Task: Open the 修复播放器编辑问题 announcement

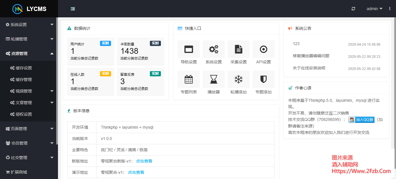Action: tap(311, 56)
